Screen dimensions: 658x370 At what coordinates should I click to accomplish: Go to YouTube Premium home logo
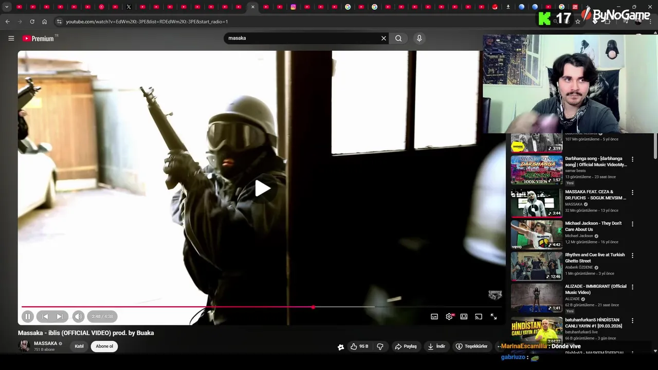(x=39, y=38)
